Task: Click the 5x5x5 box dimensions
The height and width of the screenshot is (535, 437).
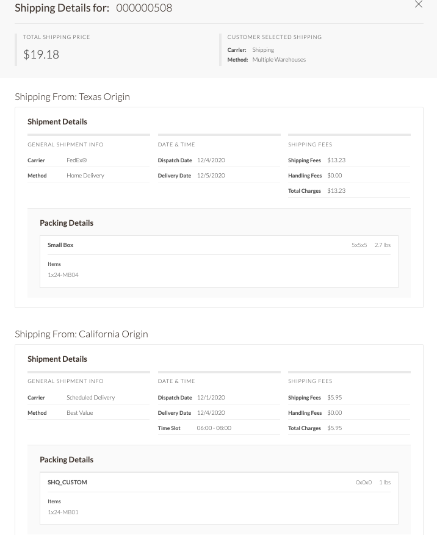Action: pyautogui.click(x=359, y=245)
